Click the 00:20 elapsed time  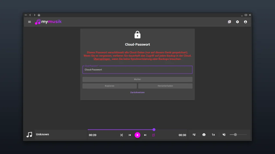pos(93,135)
